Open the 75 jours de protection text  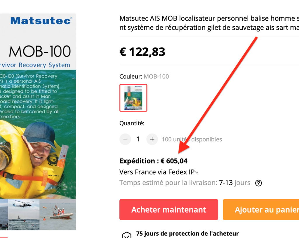click(x=187, y=233)
